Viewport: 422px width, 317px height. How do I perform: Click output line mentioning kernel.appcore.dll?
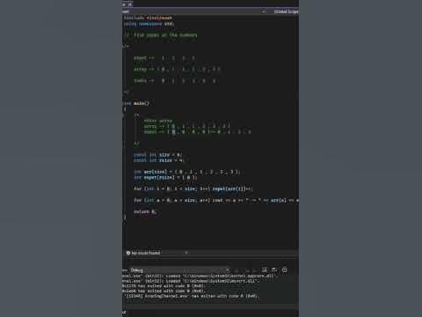pos(200,276)
